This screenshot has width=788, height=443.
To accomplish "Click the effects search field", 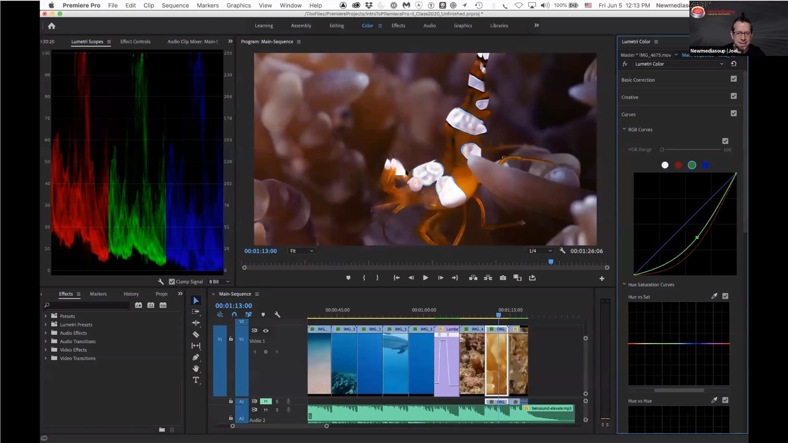I will (86, 305).
